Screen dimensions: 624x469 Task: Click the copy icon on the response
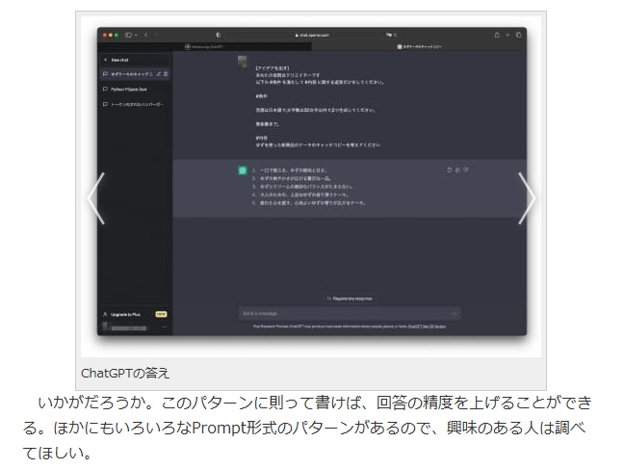tap(449, 169)
